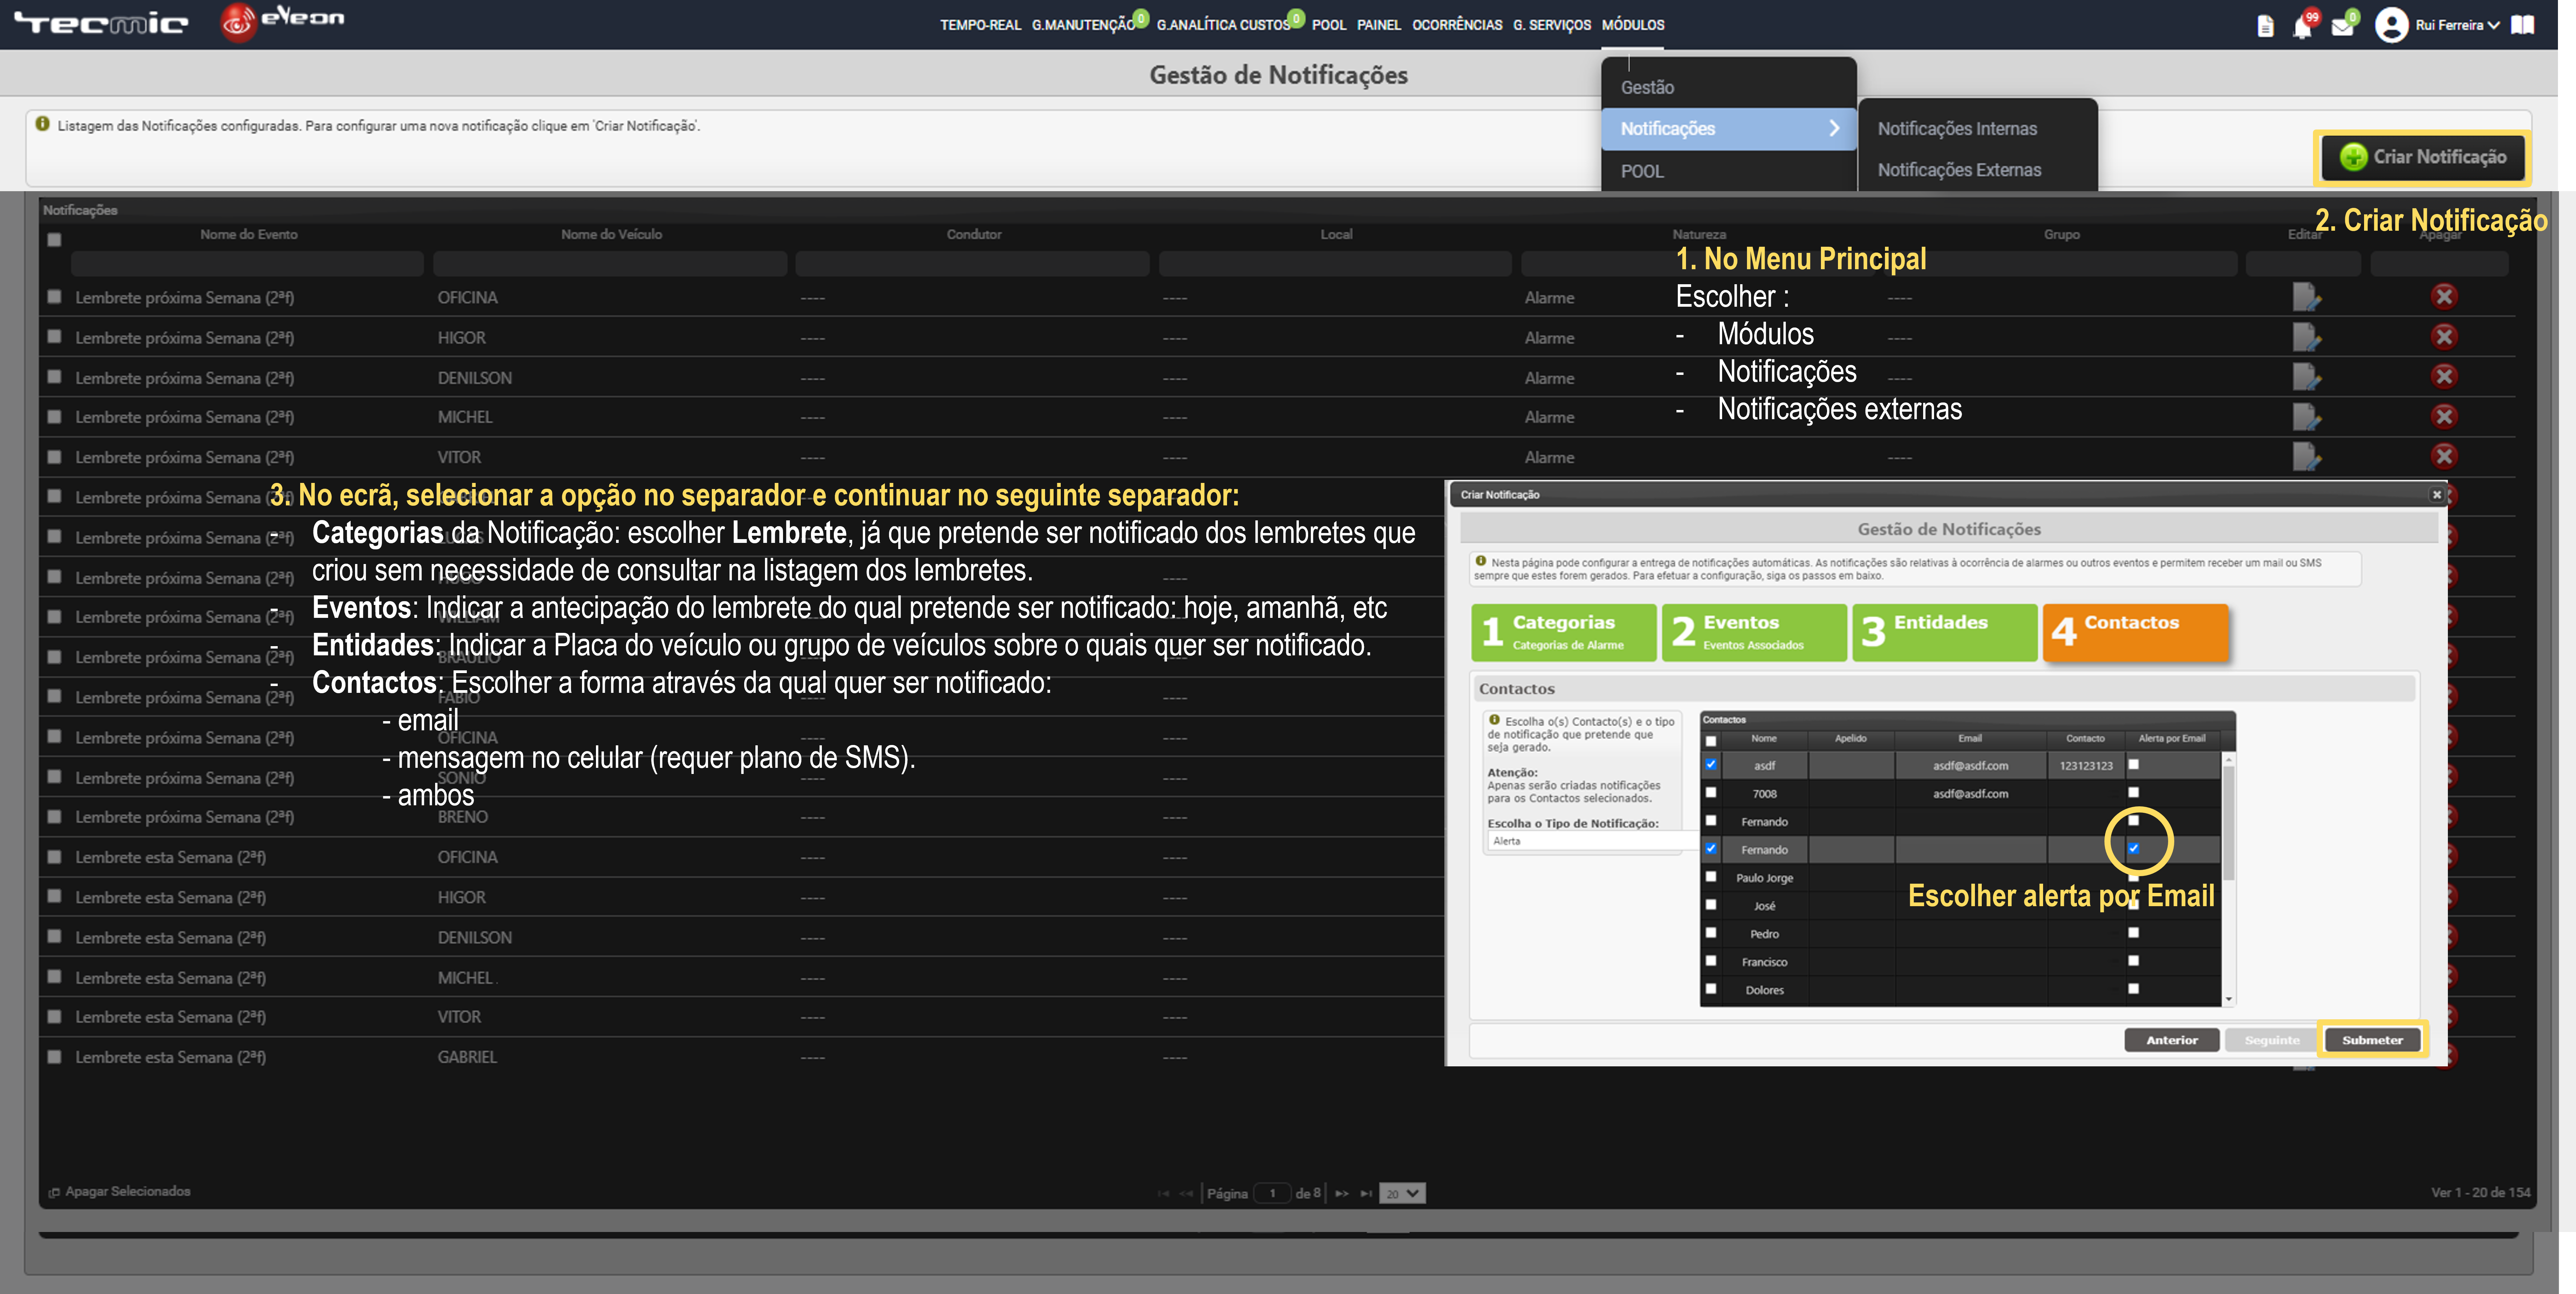Open the OCORRÊNCIAS menu
The image size is (2576, 1294).
(1457, 25)
